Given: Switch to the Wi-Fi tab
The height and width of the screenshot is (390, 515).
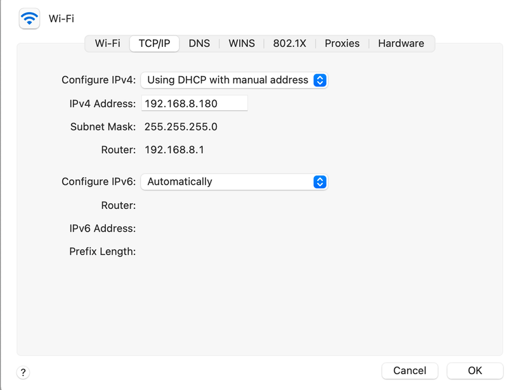Looking at the screenshot, I should coord(107,44).
